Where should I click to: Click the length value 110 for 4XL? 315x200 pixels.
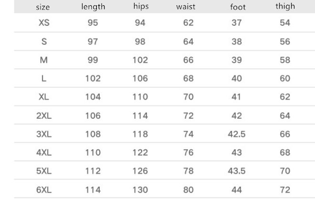(93, 152)
